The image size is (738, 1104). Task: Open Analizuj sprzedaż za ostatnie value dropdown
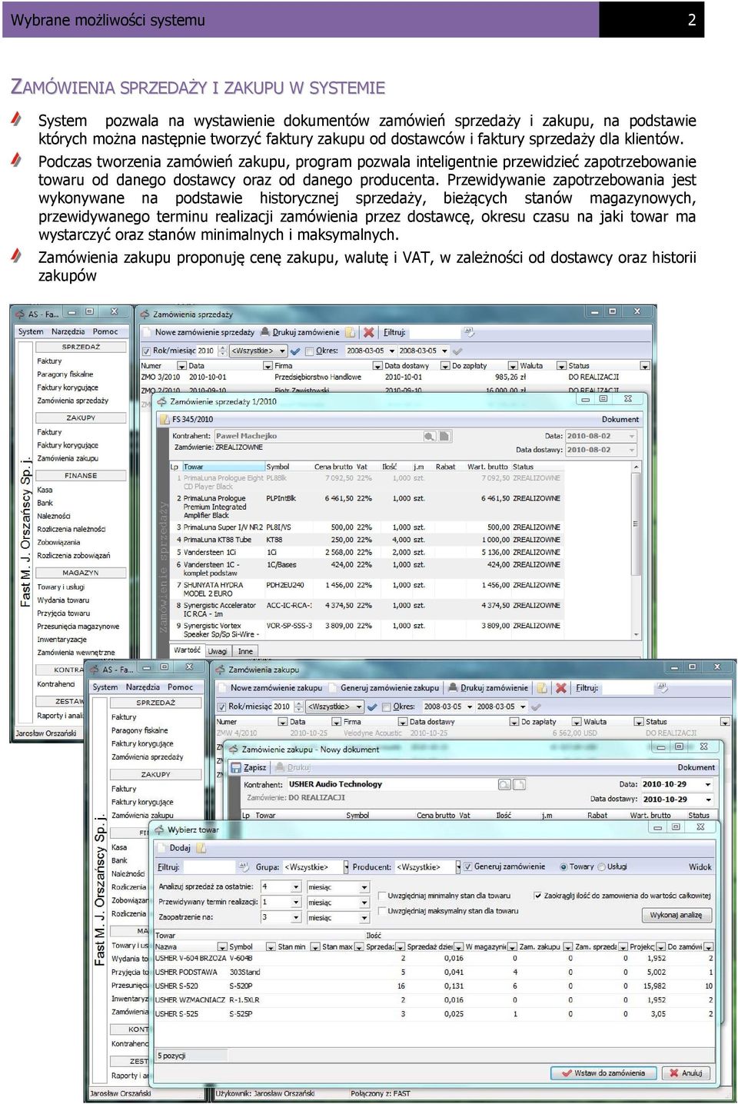click(x=295, y=887)
